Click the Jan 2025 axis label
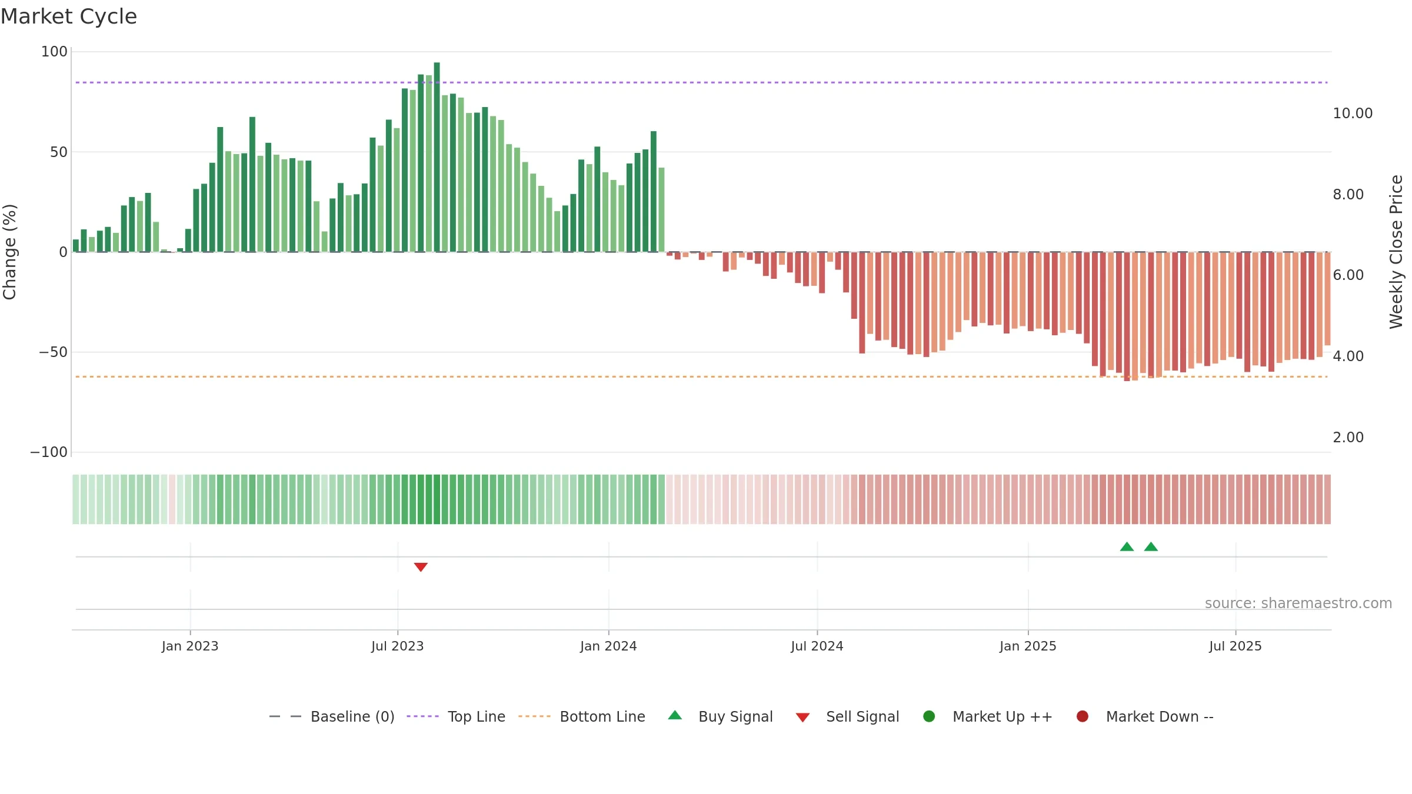 pos(1028,646)
